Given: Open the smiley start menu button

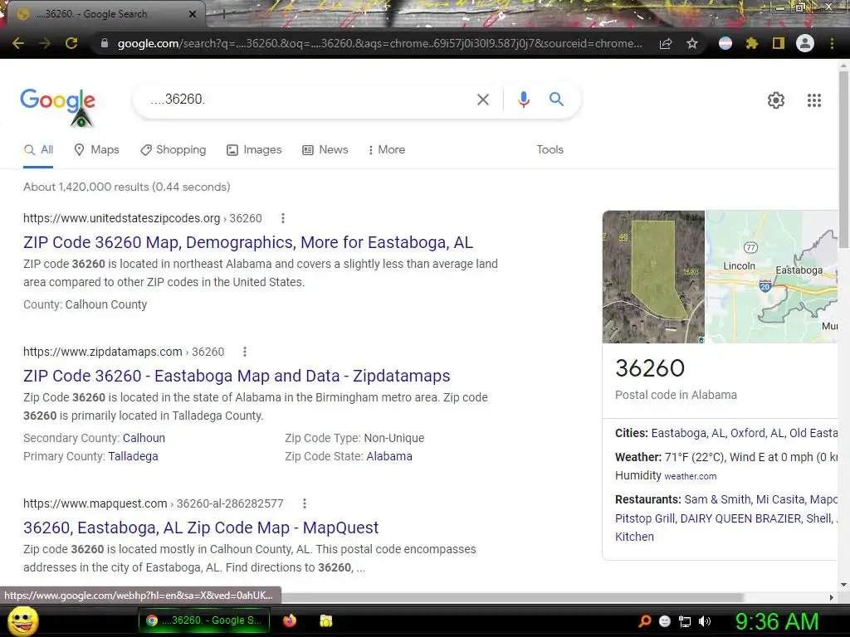Looking at the screenshot, I should [x=22, y=620].
